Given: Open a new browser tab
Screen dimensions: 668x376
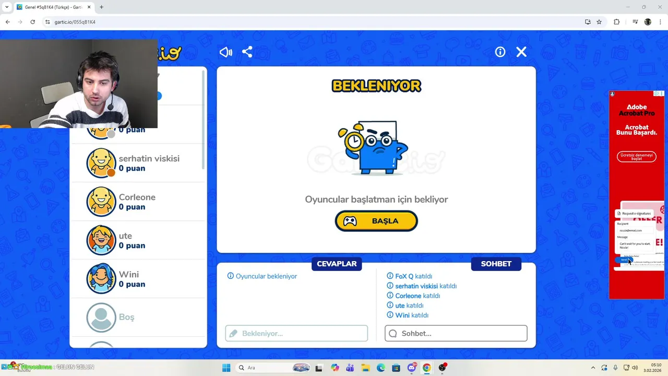Looking at the screenshot, I should coord(101,7).
